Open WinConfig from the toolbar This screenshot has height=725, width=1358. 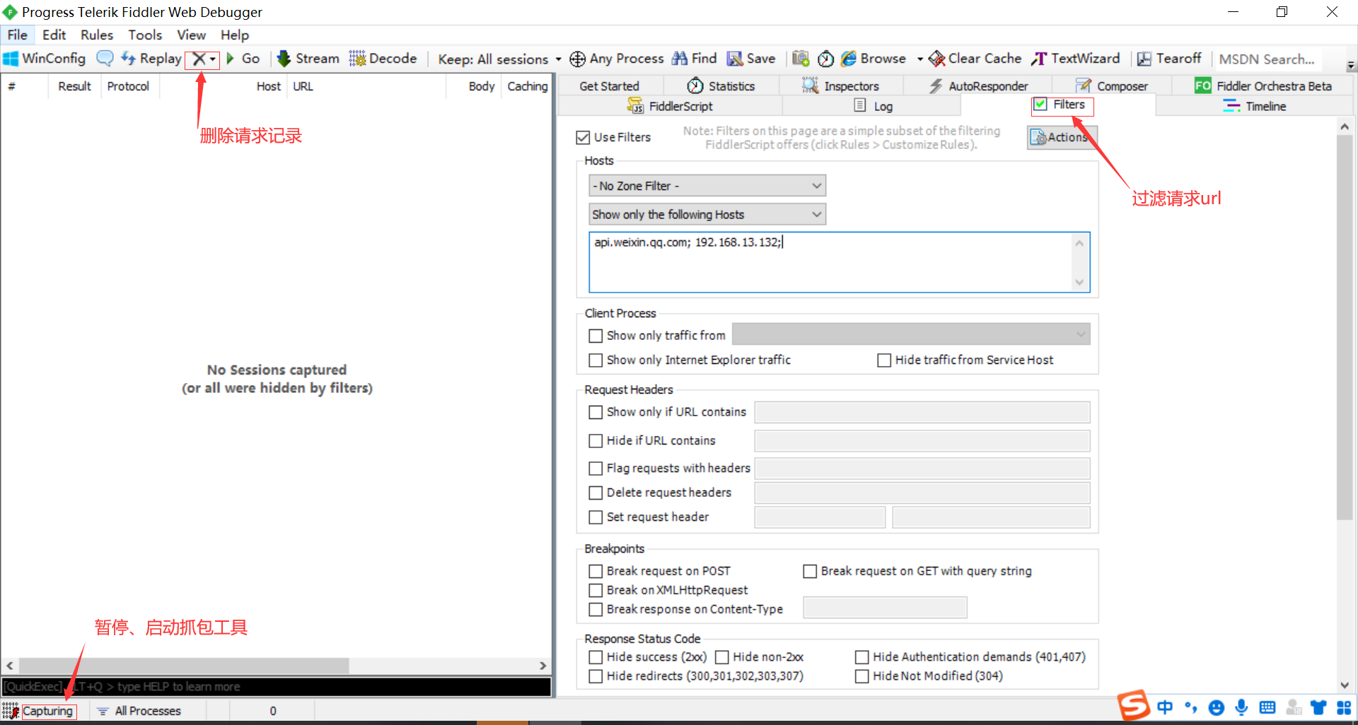[44, 59]
